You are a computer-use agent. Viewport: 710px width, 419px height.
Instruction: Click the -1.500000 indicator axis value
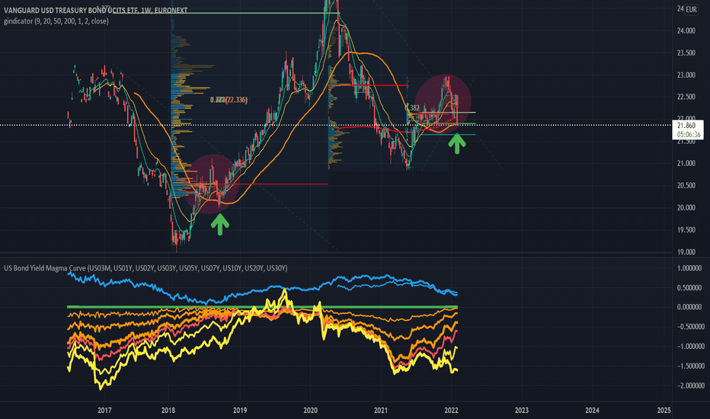(690, 366)
